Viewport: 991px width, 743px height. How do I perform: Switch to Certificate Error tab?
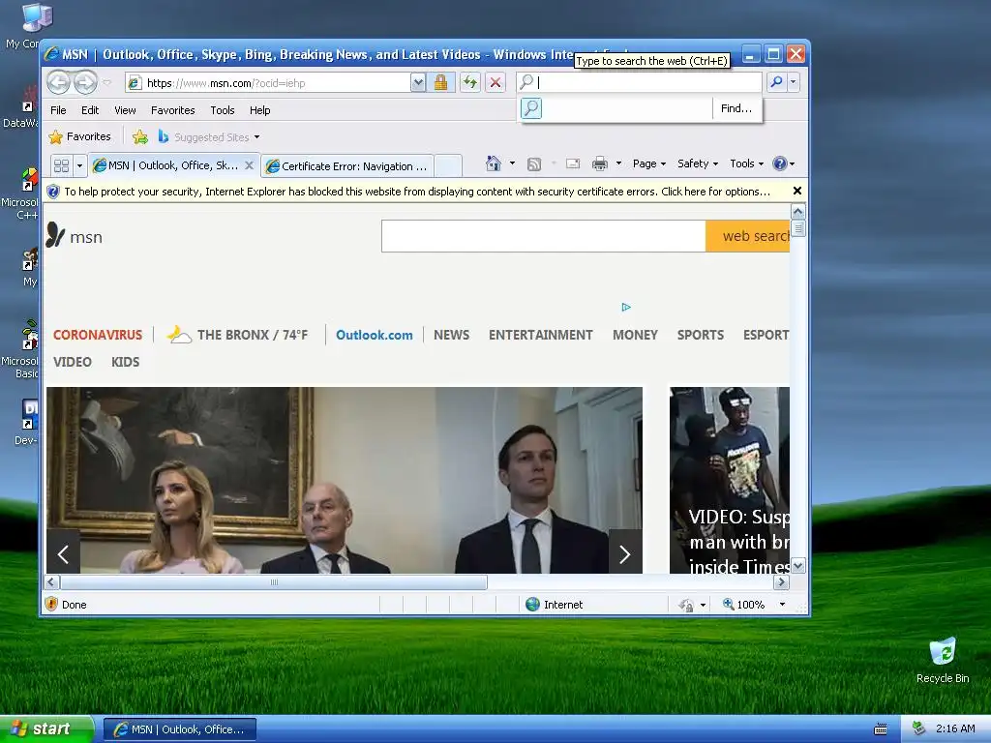click(347, 166)
